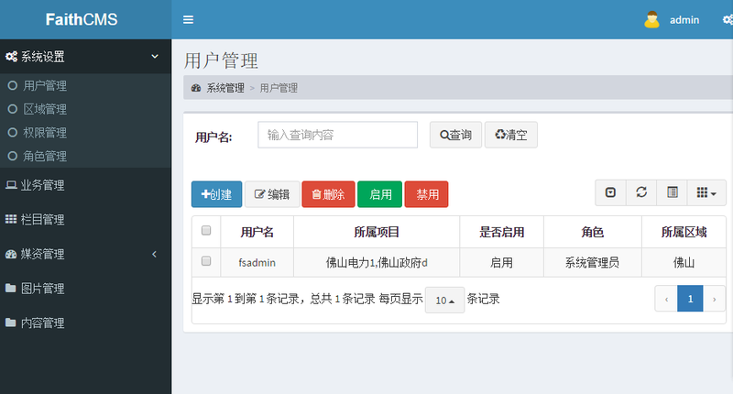
Task: Click dashboard icon in breadcrumb
Action: tap(196, 88)
